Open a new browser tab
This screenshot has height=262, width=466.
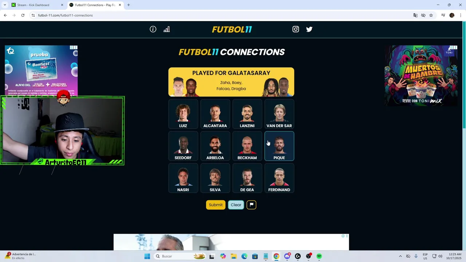click(x=129, y=5)
